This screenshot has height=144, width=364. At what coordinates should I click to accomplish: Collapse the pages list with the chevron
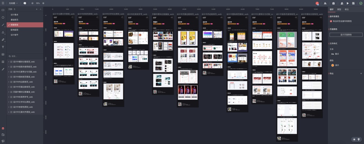coord(41,9)
